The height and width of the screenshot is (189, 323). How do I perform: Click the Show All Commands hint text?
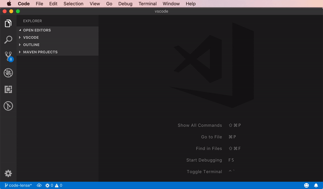pos(200,125)
